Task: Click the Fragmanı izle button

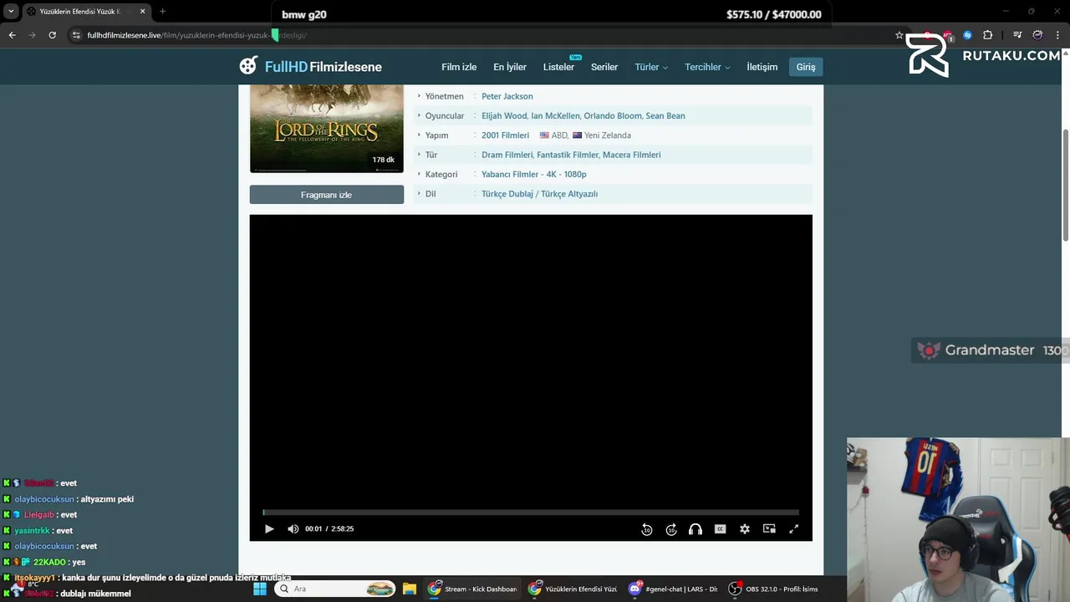Action: [326, 195]
